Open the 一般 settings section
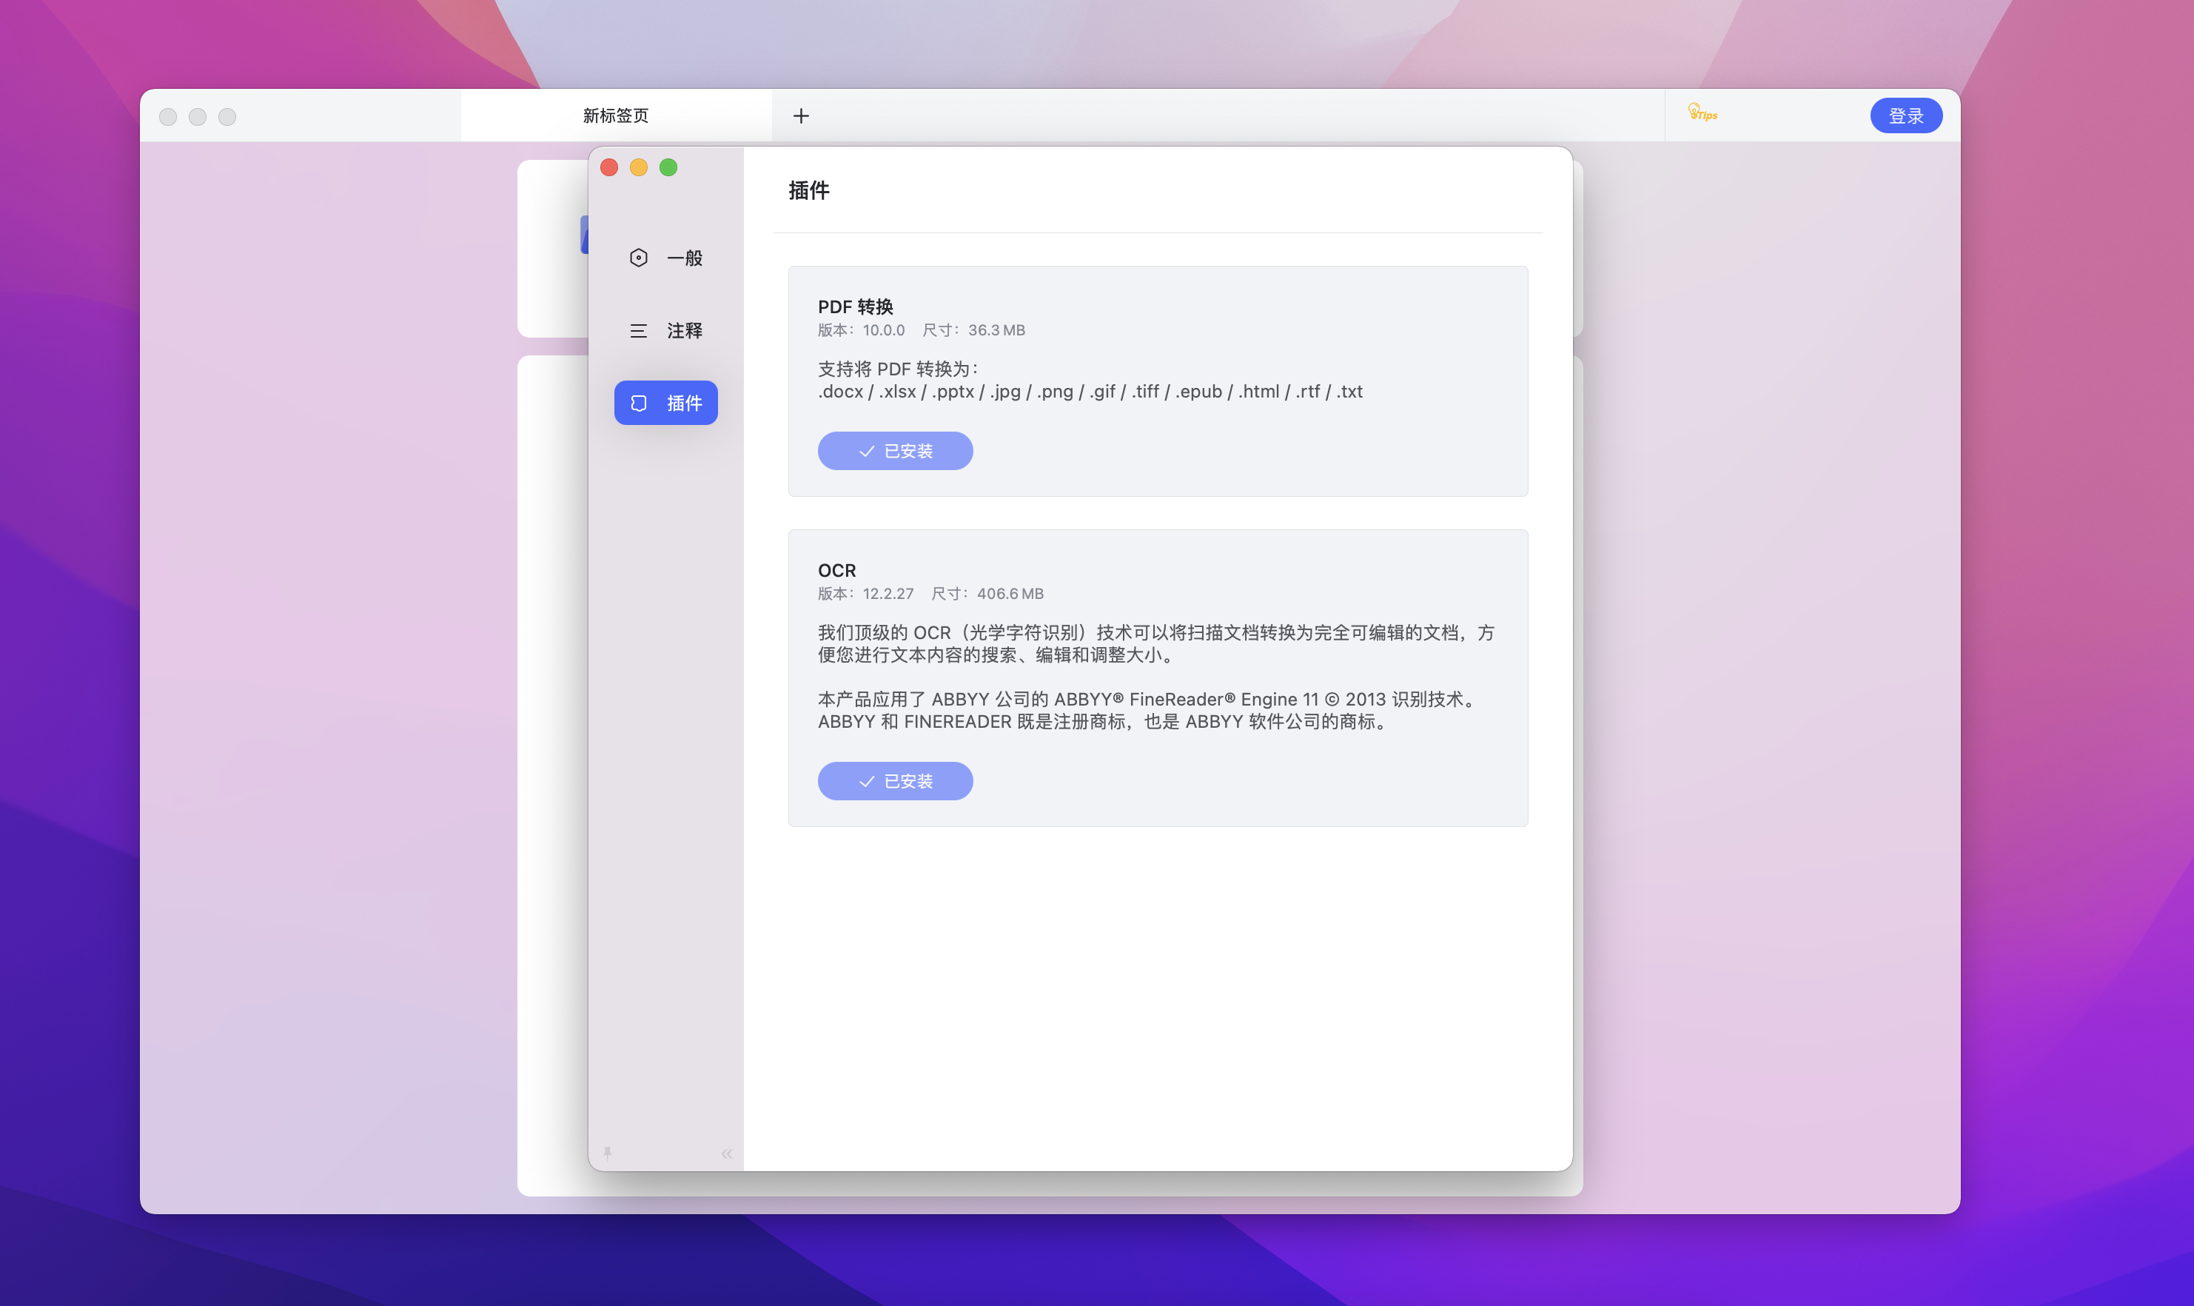2194x1306 pixels. (x=683, y=258)
